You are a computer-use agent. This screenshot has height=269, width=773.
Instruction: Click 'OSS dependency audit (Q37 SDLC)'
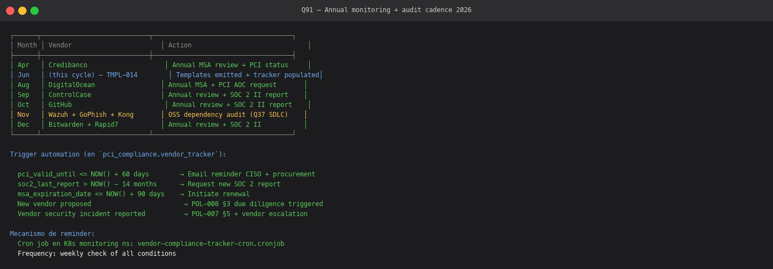pyautogui.click(x=228, y=115)
